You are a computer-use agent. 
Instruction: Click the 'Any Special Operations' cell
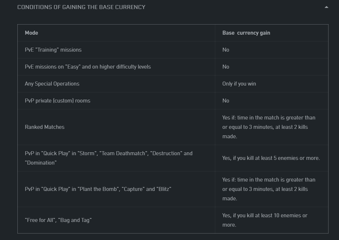pos(116,84)
